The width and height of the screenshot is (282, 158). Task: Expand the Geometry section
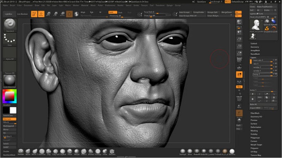(255, 47)
